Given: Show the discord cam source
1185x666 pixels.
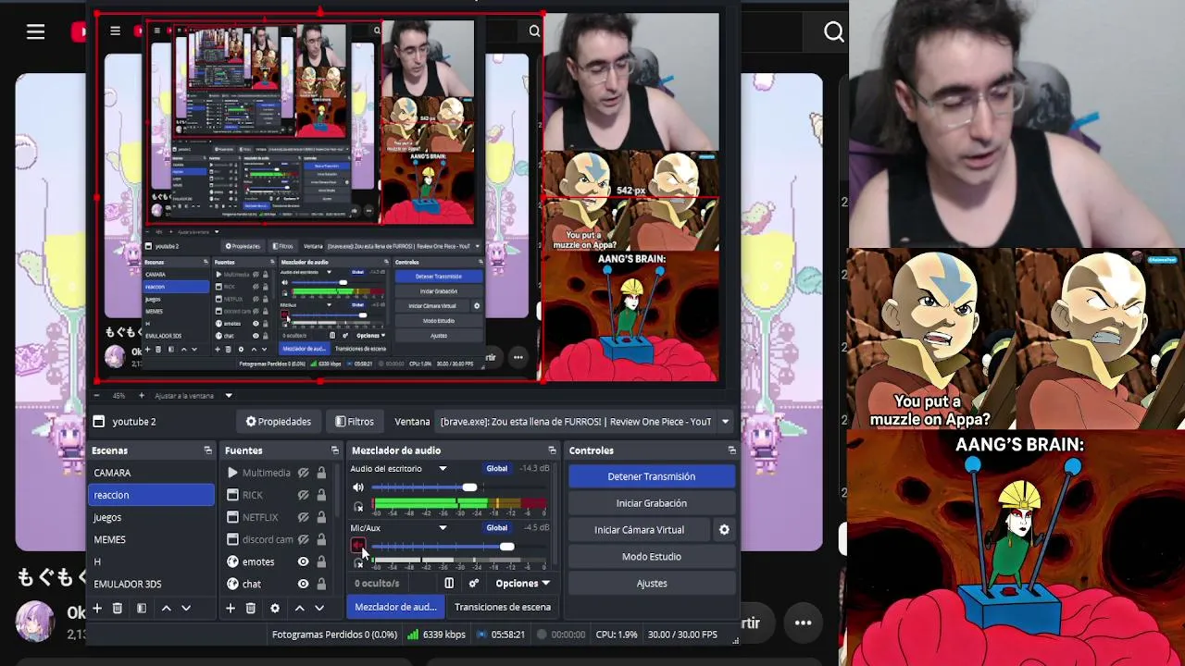Looking at the screenshot, I should coord(303,539).
